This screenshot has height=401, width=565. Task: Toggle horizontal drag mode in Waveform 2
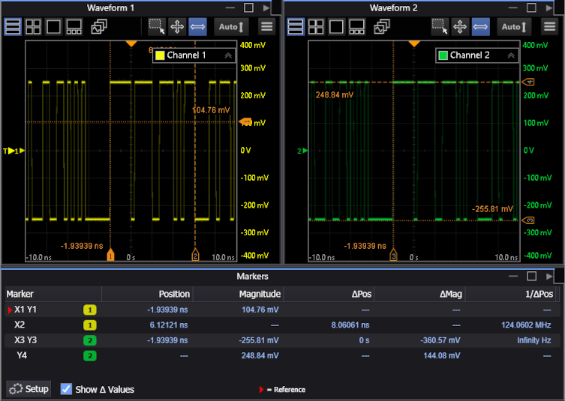pos(480,27)
